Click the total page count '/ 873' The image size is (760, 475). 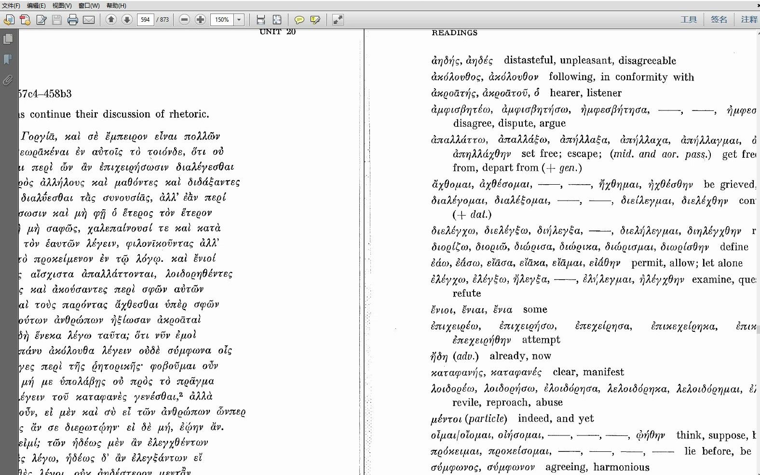click(x=163, y=20)
